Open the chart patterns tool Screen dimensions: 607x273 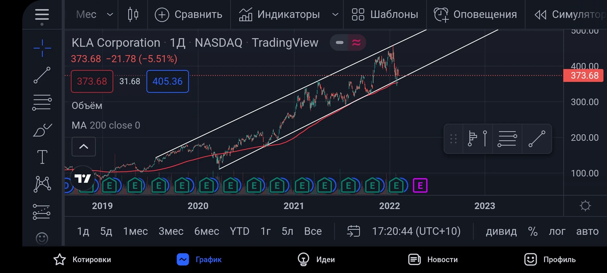(x=42, y=184)
